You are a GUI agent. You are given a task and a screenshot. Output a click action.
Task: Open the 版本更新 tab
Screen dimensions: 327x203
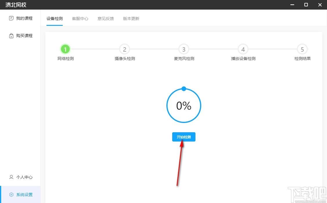pos(131,19)
